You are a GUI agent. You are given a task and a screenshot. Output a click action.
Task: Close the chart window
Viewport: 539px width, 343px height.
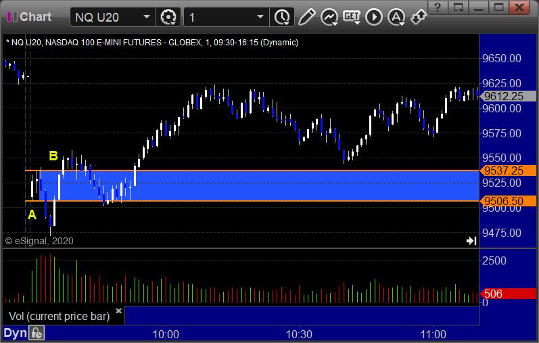coord(519,7)
